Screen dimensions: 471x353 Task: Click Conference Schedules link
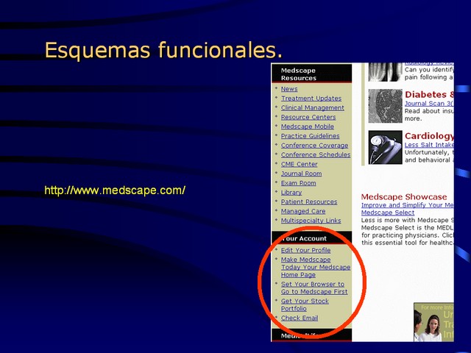click(x=316, y=154)
